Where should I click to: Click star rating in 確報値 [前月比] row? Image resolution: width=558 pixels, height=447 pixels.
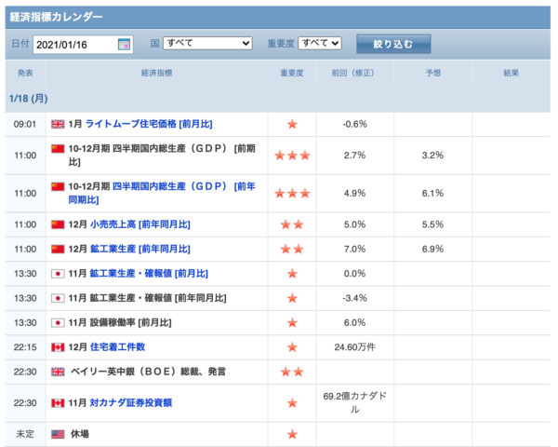click(292, 274)
